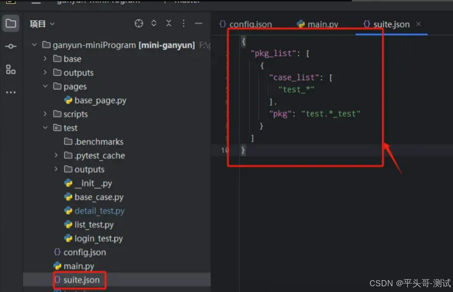Click the "pkg_list" key in editor
Screen dimensions: 453x292
click(273, 53)
